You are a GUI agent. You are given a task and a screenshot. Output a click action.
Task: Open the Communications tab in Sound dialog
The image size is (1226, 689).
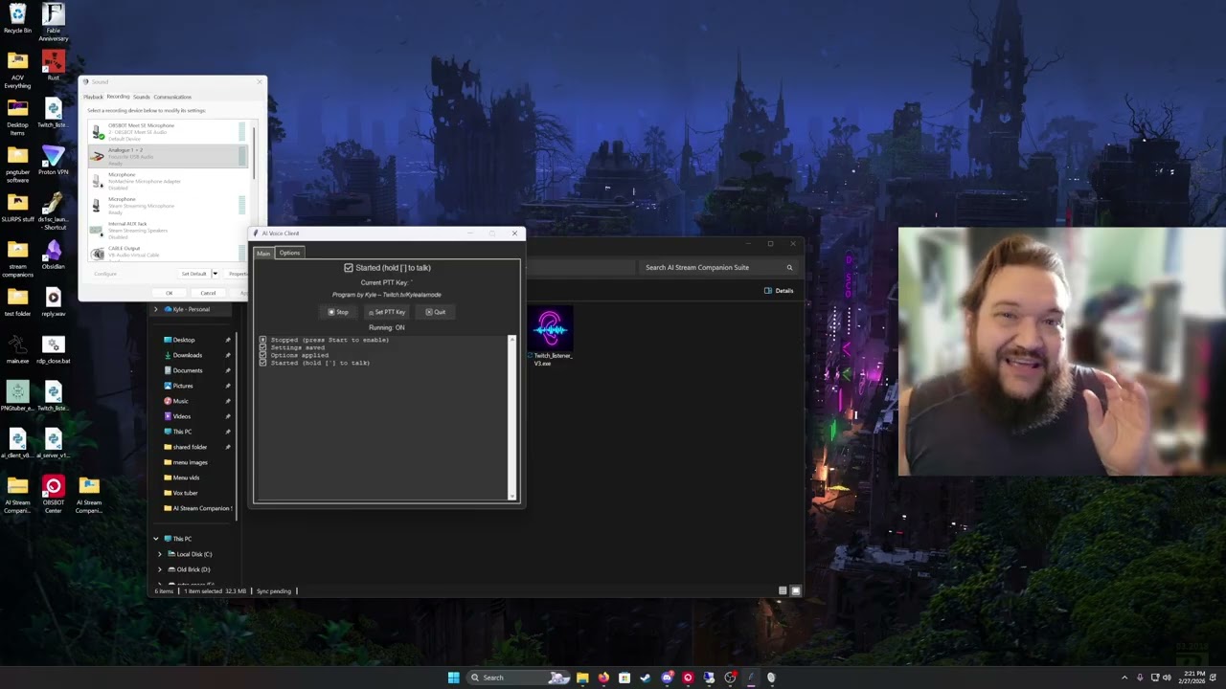(x=172, y=97)
